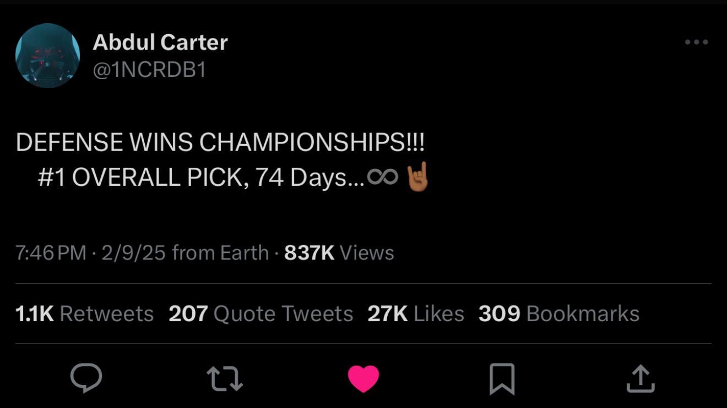Toggle the bookmark icon for this tweet

coord(502,379)
